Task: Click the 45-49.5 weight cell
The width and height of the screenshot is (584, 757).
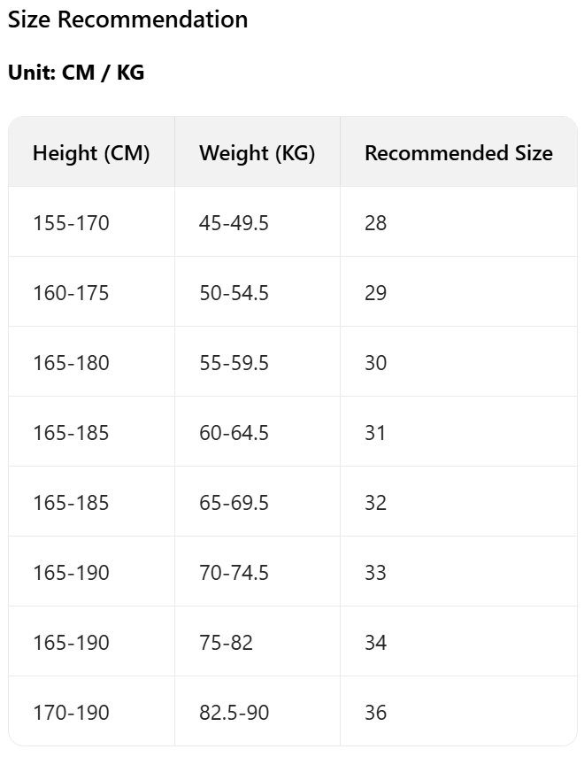Action: [x=234, y=223]
